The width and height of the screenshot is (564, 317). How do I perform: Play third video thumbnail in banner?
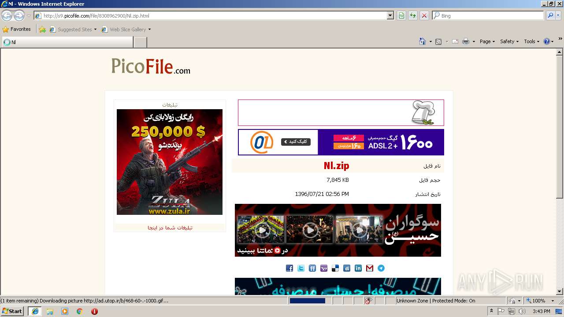[x=359, y=229]
